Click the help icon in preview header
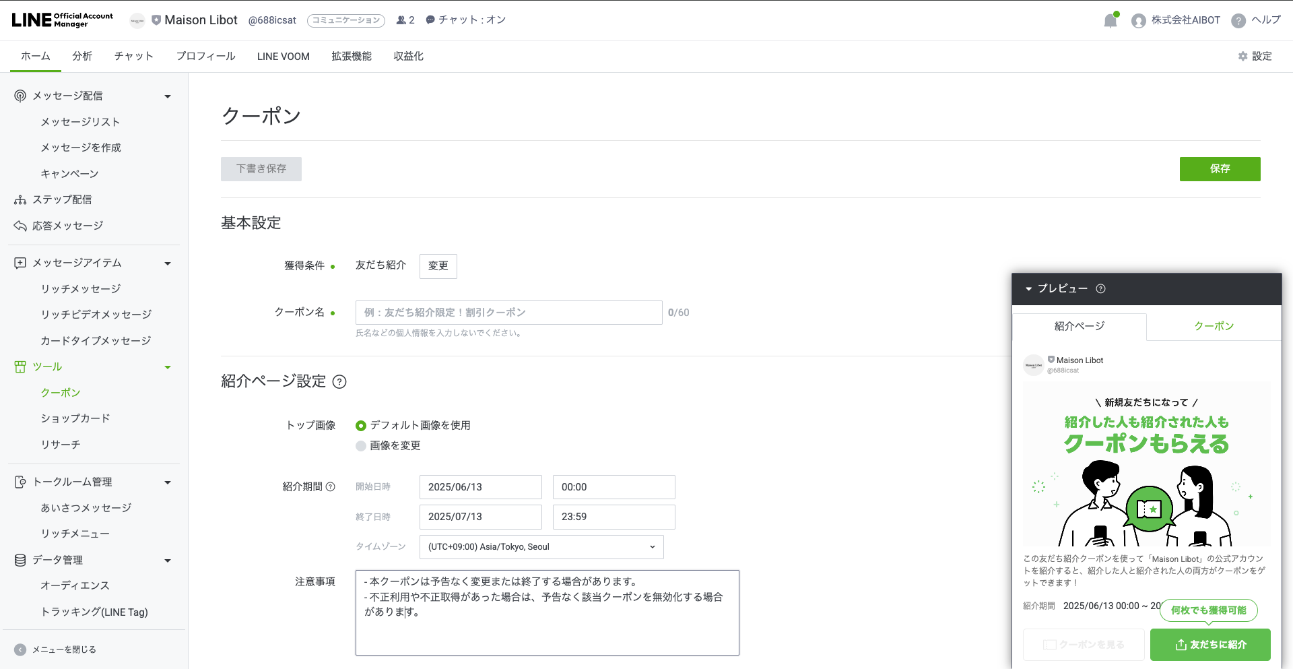The width and height of the screenshot is (1293, 669). pyautogui.click(x=1100, y=289)
